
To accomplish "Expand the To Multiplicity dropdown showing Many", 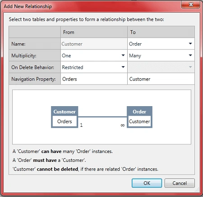I will click(161, 55).
